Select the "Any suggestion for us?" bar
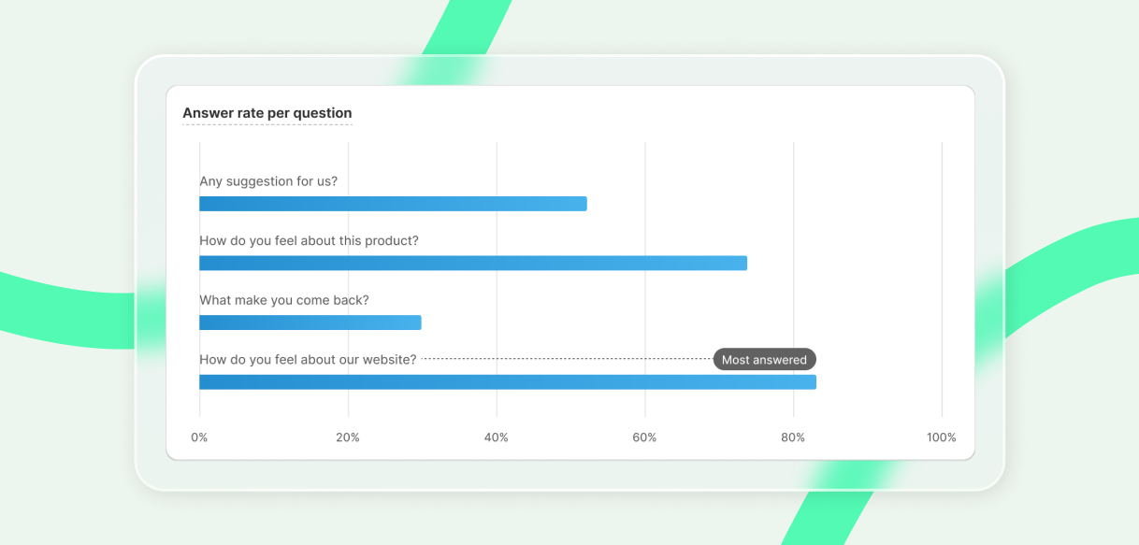 click(x=393, y=204)
